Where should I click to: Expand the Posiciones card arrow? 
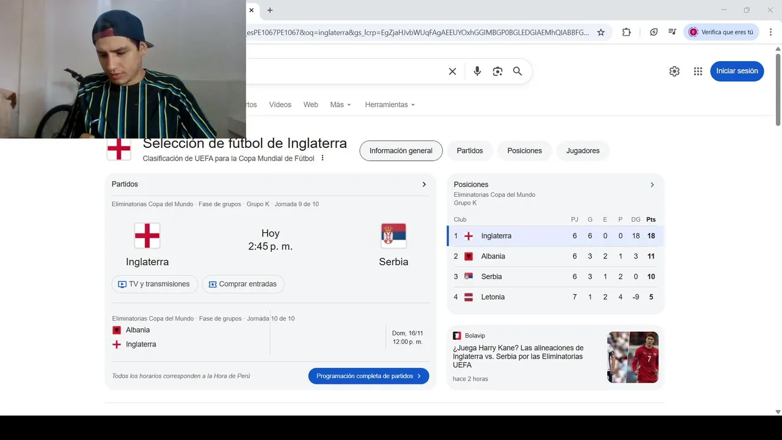point(652,185)
